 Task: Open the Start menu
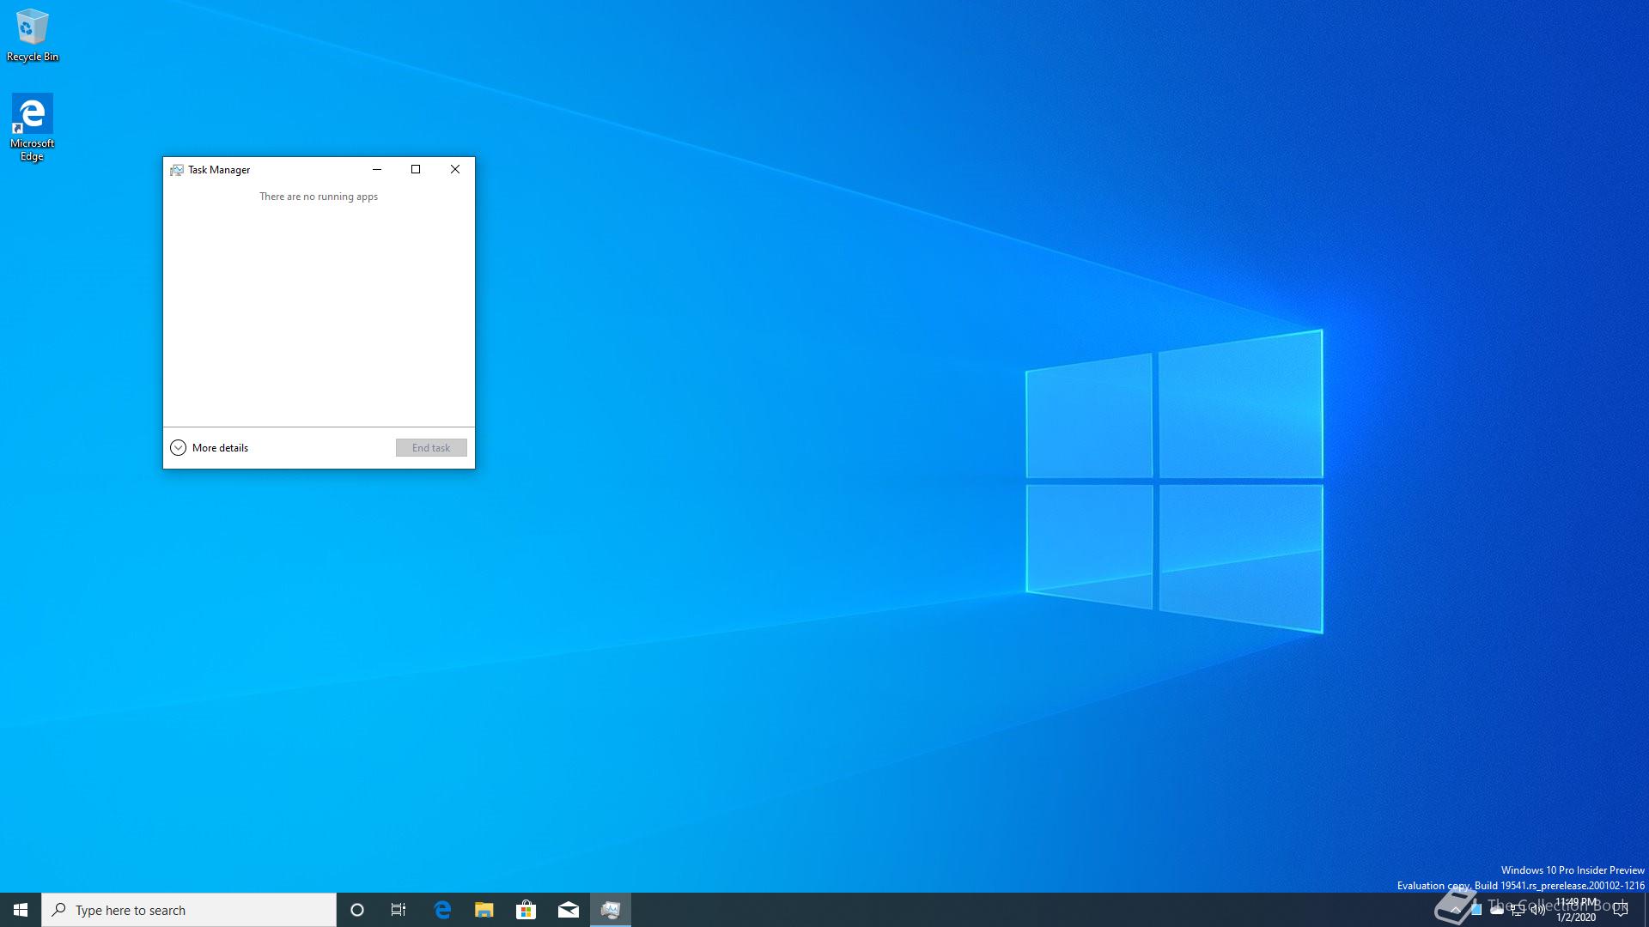coord(21,910)
